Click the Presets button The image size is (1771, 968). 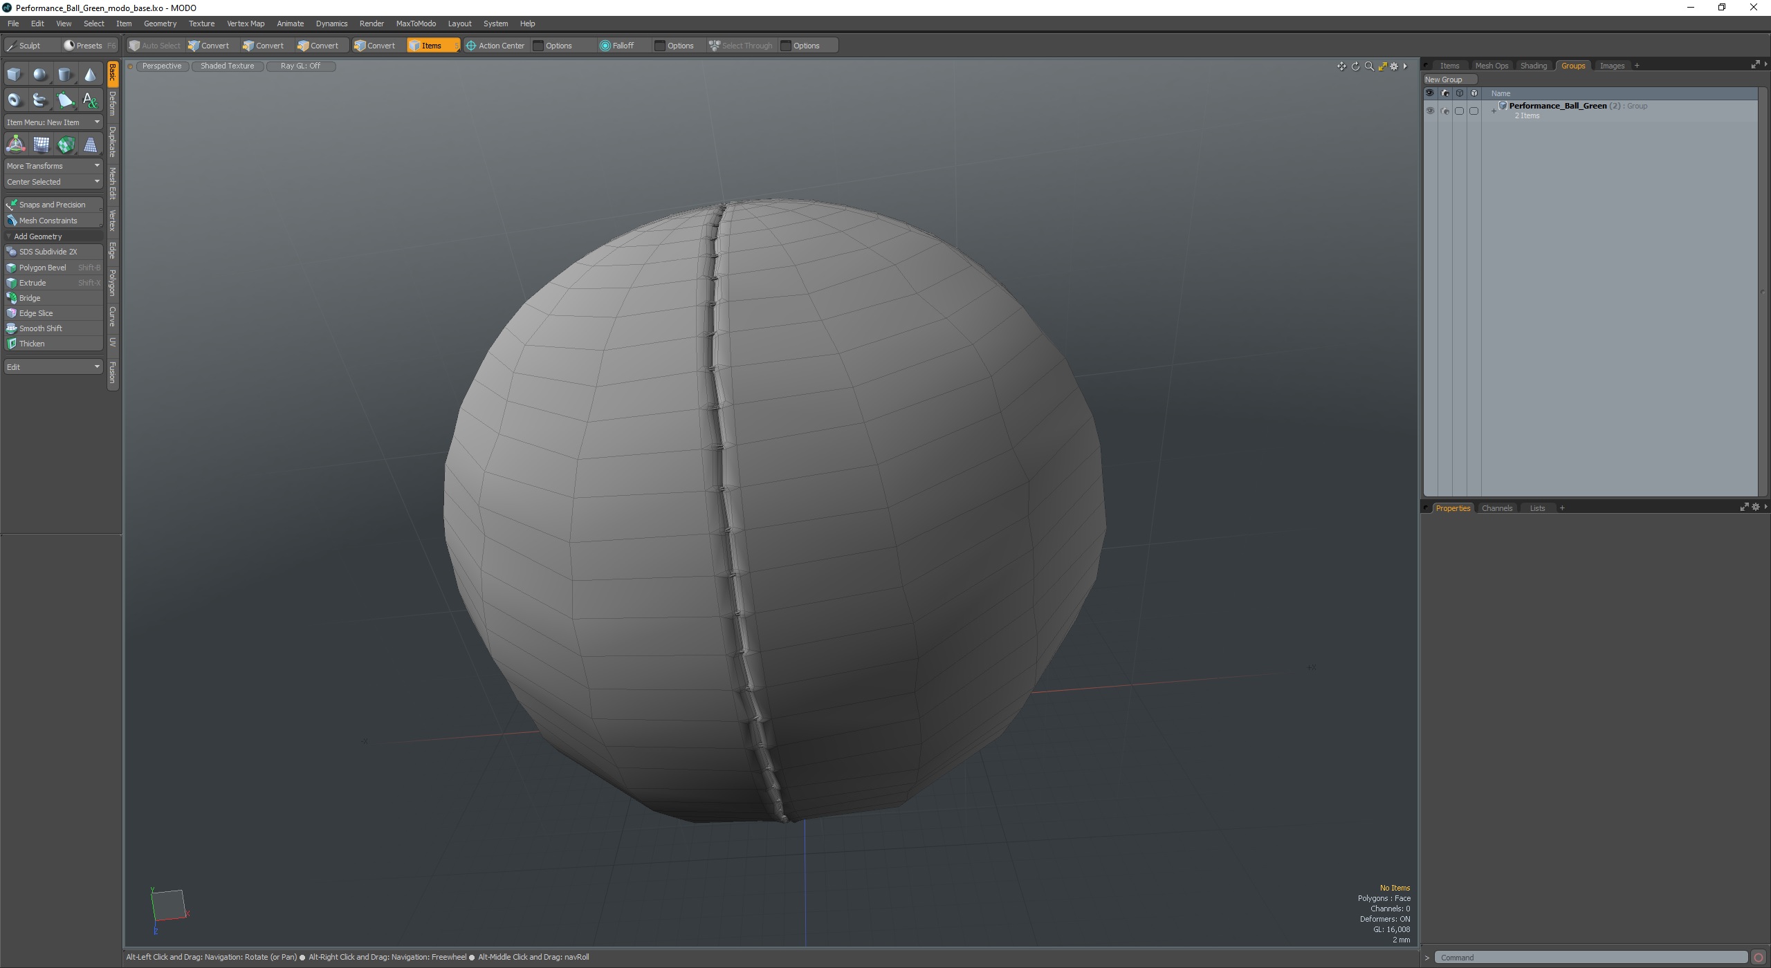coord(90,46)
